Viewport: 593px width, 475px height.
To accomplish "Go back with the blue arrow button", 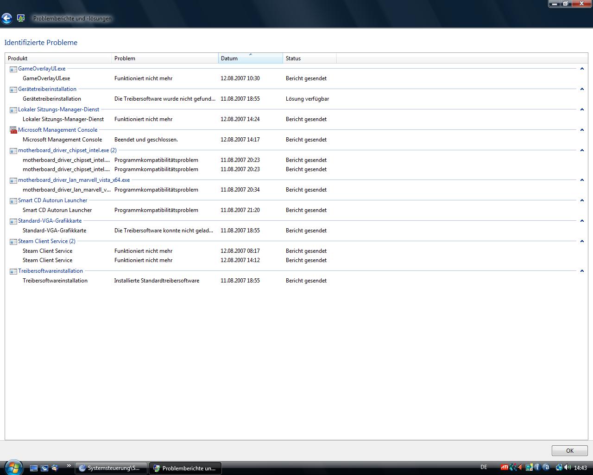I will [x=6, y=18].
